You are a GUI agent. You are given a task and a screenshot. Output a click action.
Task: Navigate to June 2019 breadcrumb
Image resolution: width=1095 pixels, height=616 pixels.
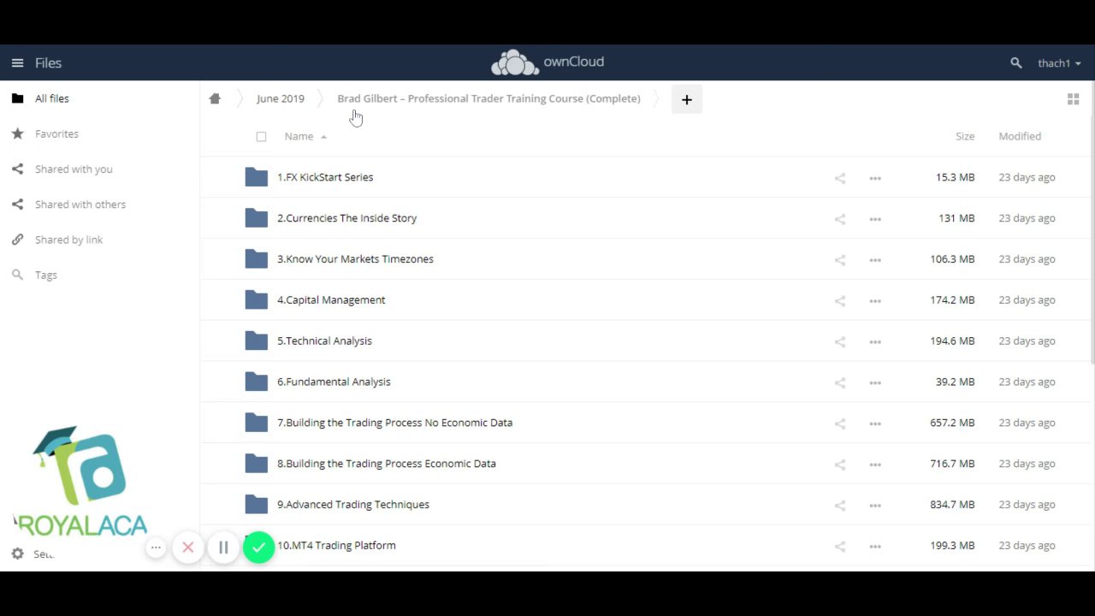(x=281, y=98)
